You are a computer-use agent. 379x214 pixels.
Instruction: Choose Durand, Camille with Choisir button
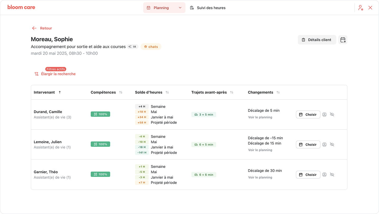[308, 115]
